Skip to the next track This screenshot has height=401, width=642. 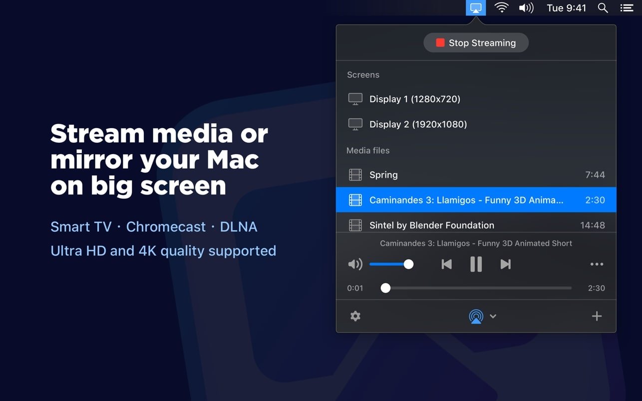[505, 264]
